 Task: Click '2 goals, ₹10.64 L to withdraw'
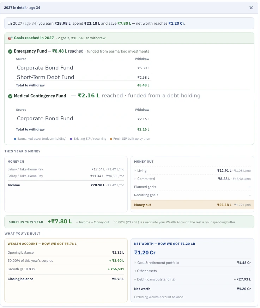[x=81, y=38]
